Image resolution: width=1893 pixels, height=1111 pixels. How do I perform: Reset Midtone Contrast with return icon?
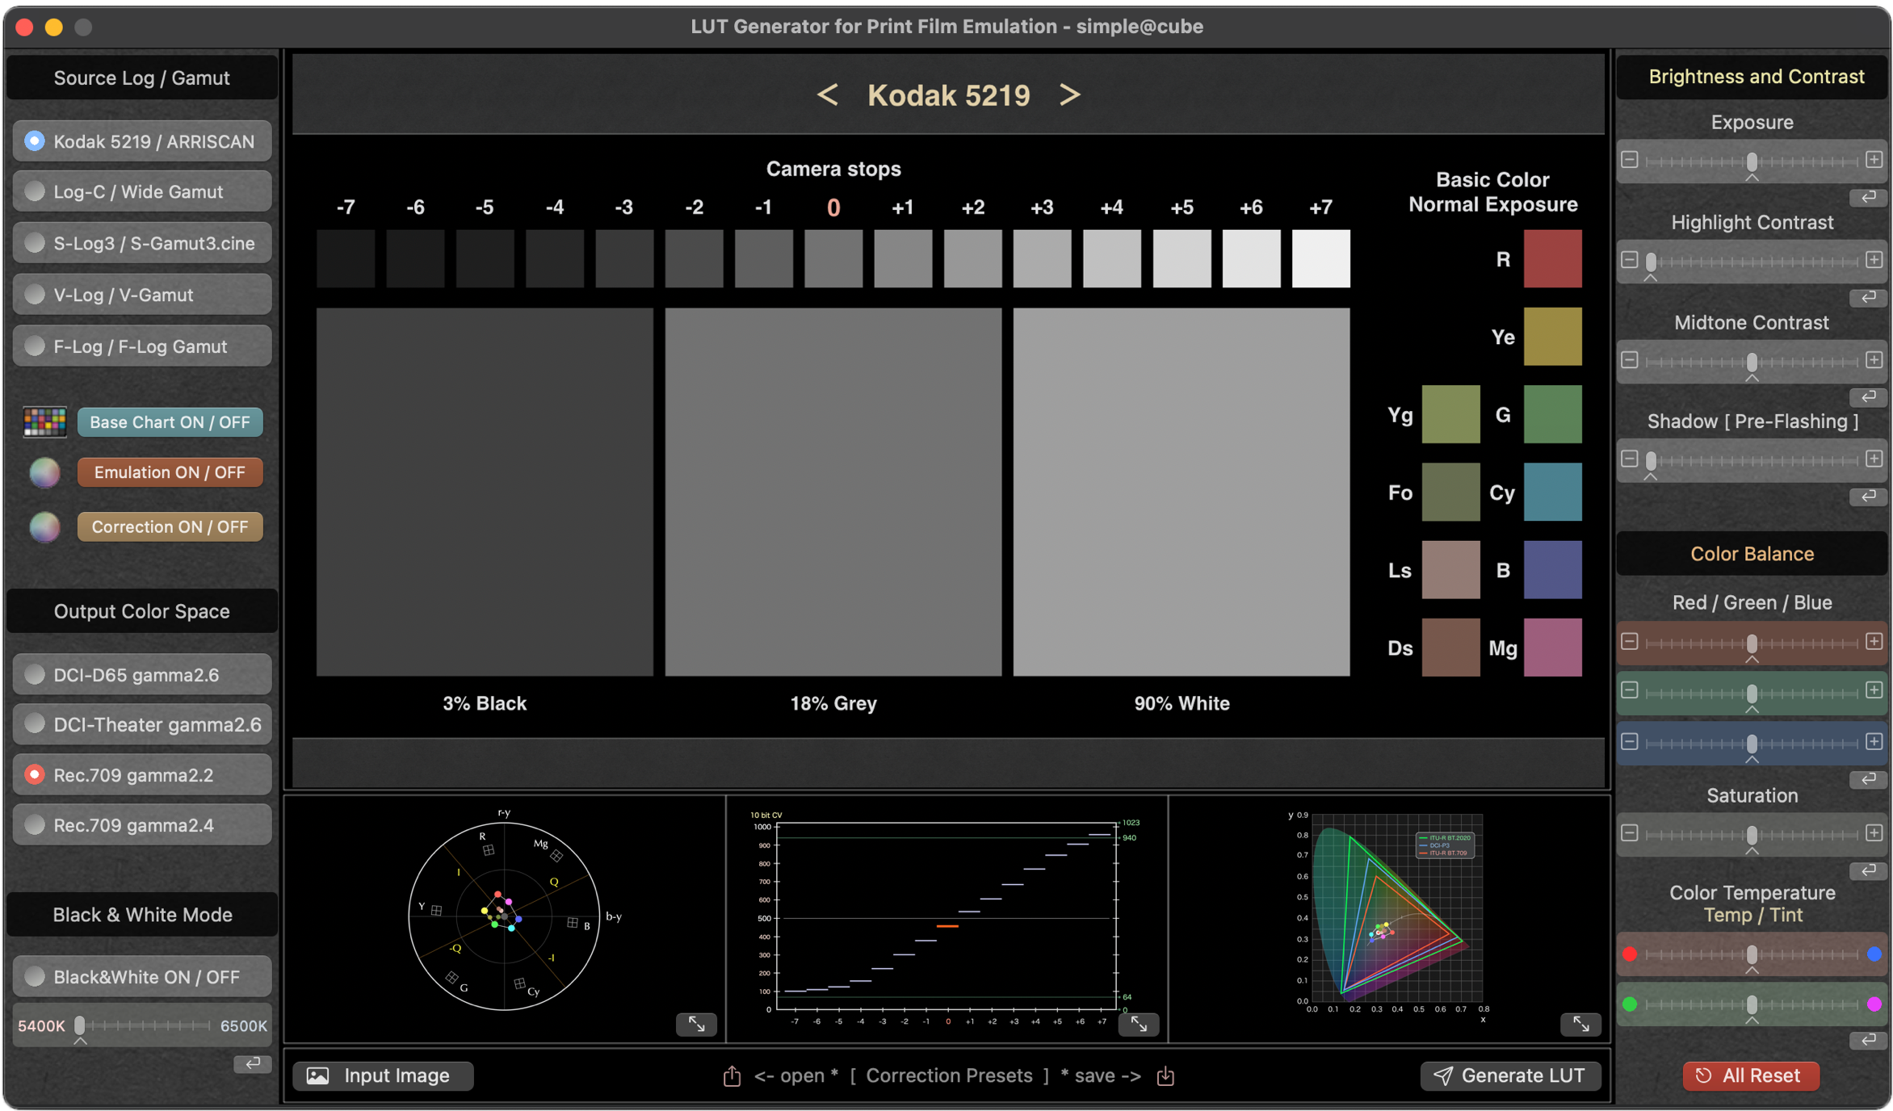[x=1868, y=396]
